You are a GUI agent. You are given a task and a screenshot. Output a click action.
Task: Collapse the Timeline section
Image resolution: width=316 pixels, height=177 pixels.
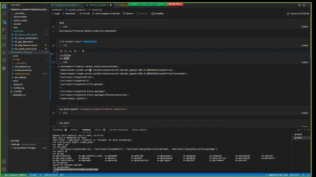tap(15, 145)
